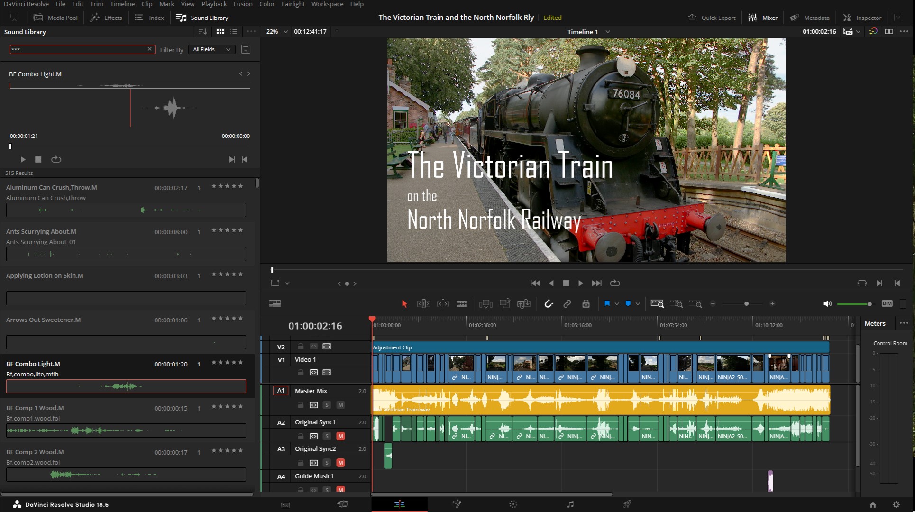Image resolution: width=915 pixels, height=512 pixels.
Task: Open Timeline View Options icon
Action: tap(275, 303)
